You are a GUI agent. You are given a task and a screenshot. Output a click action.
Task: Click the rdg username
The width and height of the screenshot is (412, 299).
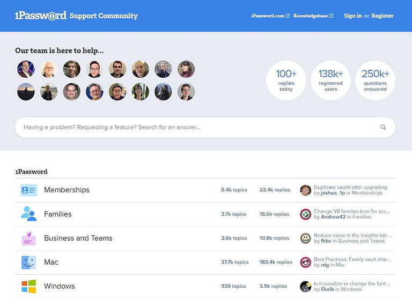[x=325, y=265]
